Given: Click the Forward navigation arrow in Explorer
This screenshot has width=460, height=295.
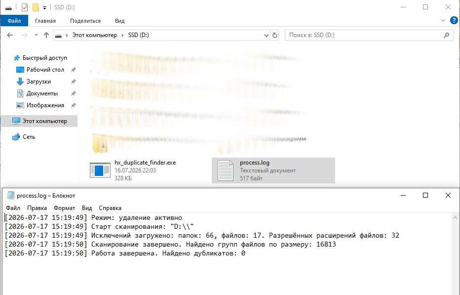Looking at the screenshot, I should 25,35.
